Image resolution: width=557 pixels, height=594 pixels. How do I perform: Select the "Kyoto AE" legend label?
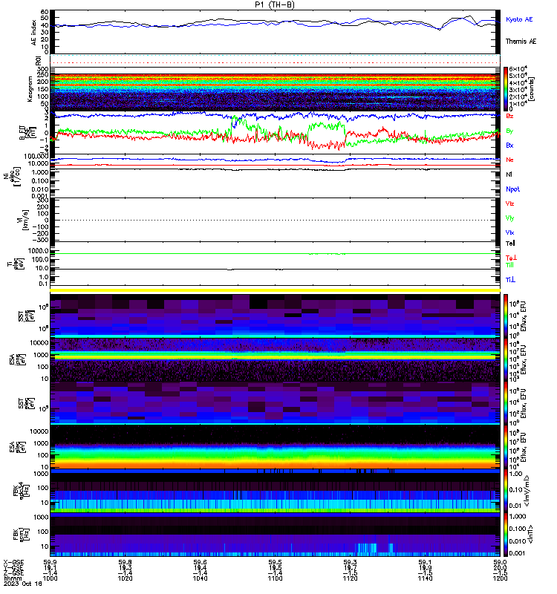pos(518,19)
